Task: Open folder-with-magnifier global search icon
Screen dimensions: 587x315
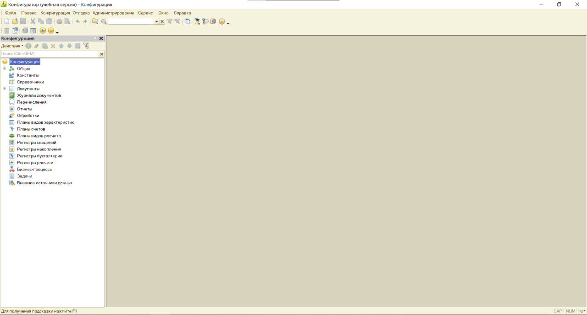Action: (95, 22)
